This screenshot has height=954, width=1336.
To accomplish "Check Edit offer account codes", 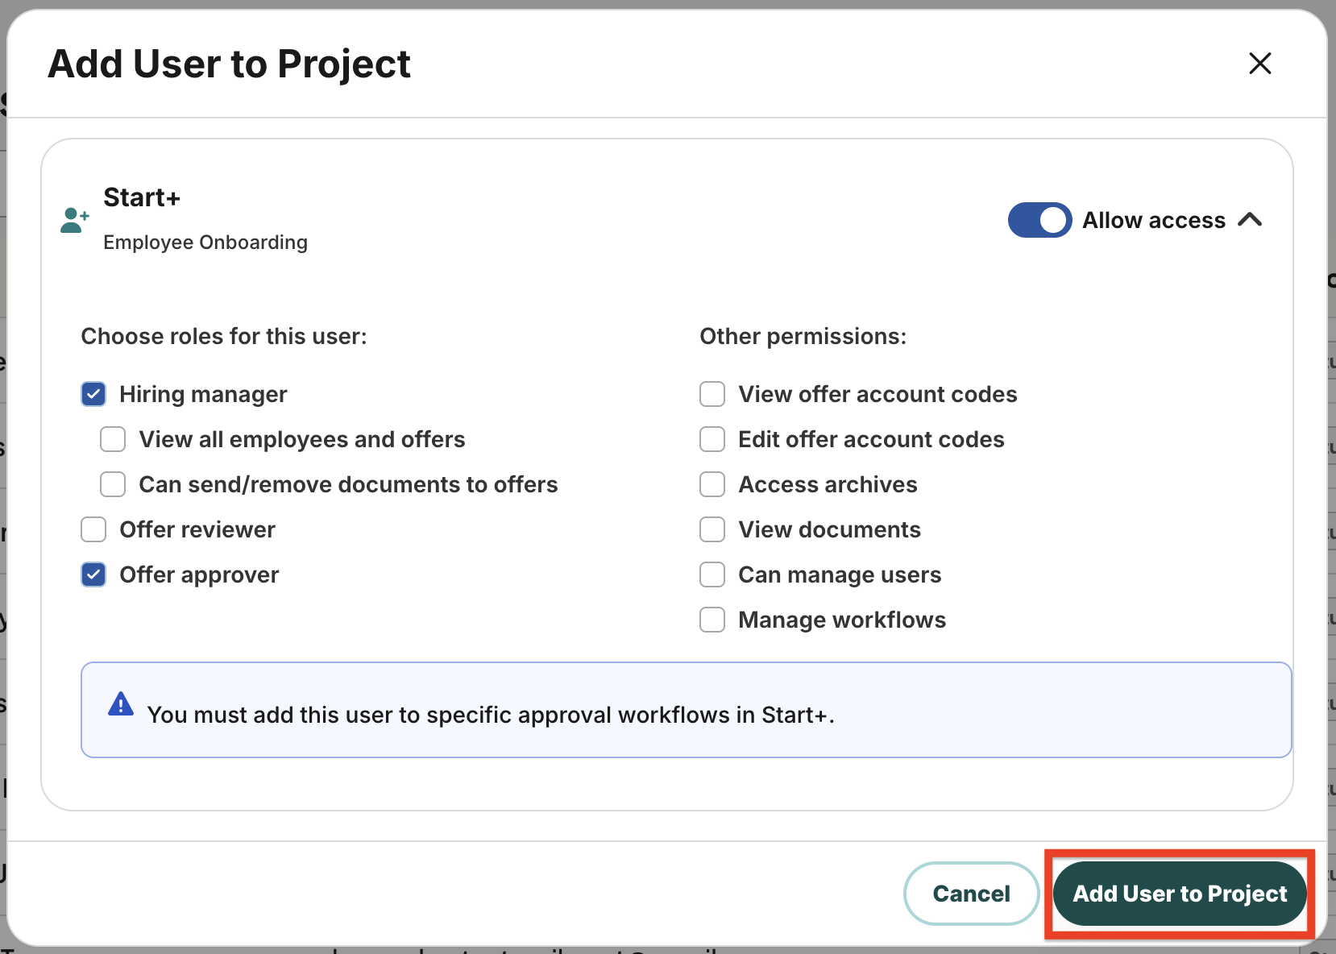I will click(712, 439).
